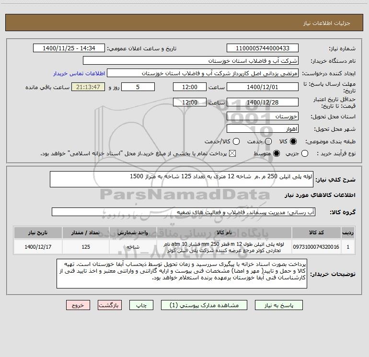
Task: Click the نام کالا column header
Action: click(224, 232)
